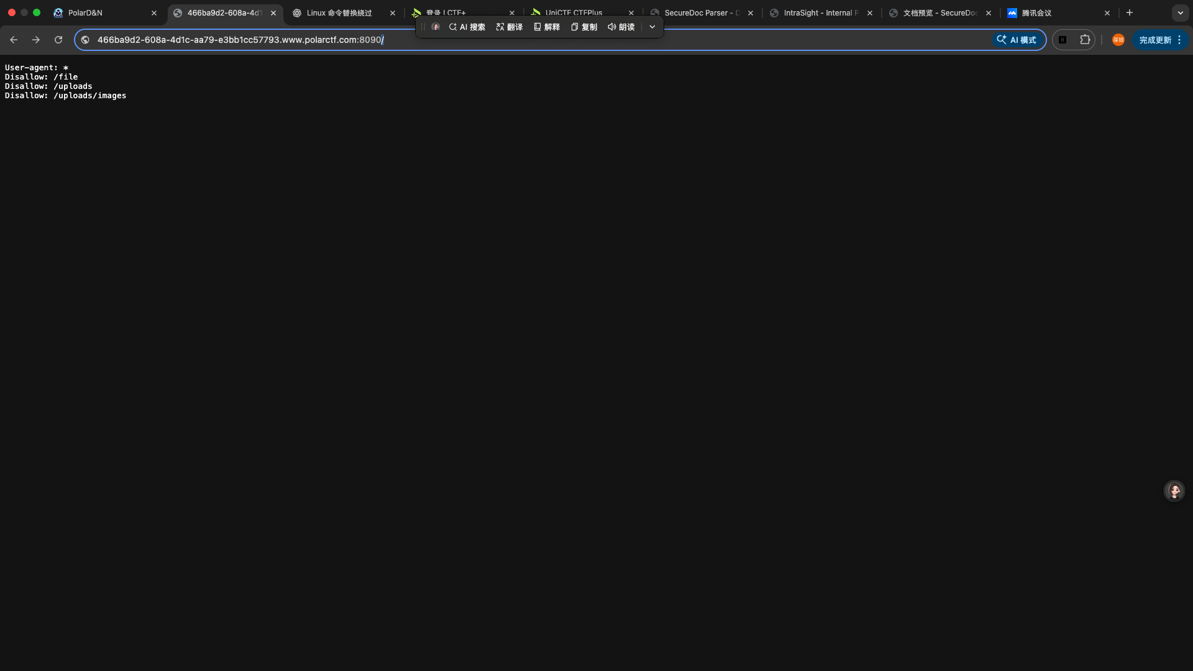Click the 'Disallow: /file' line
Viewport: 1193px width, 671px height.
[x=42, y=77]
